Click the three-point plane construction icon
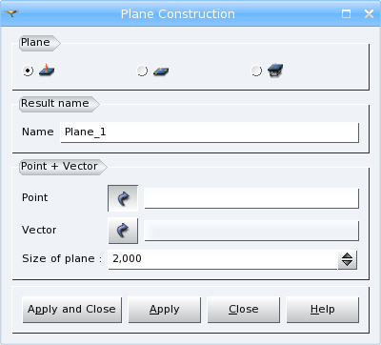This screenshot has width=381, height=345. click(x=161, y=71)
